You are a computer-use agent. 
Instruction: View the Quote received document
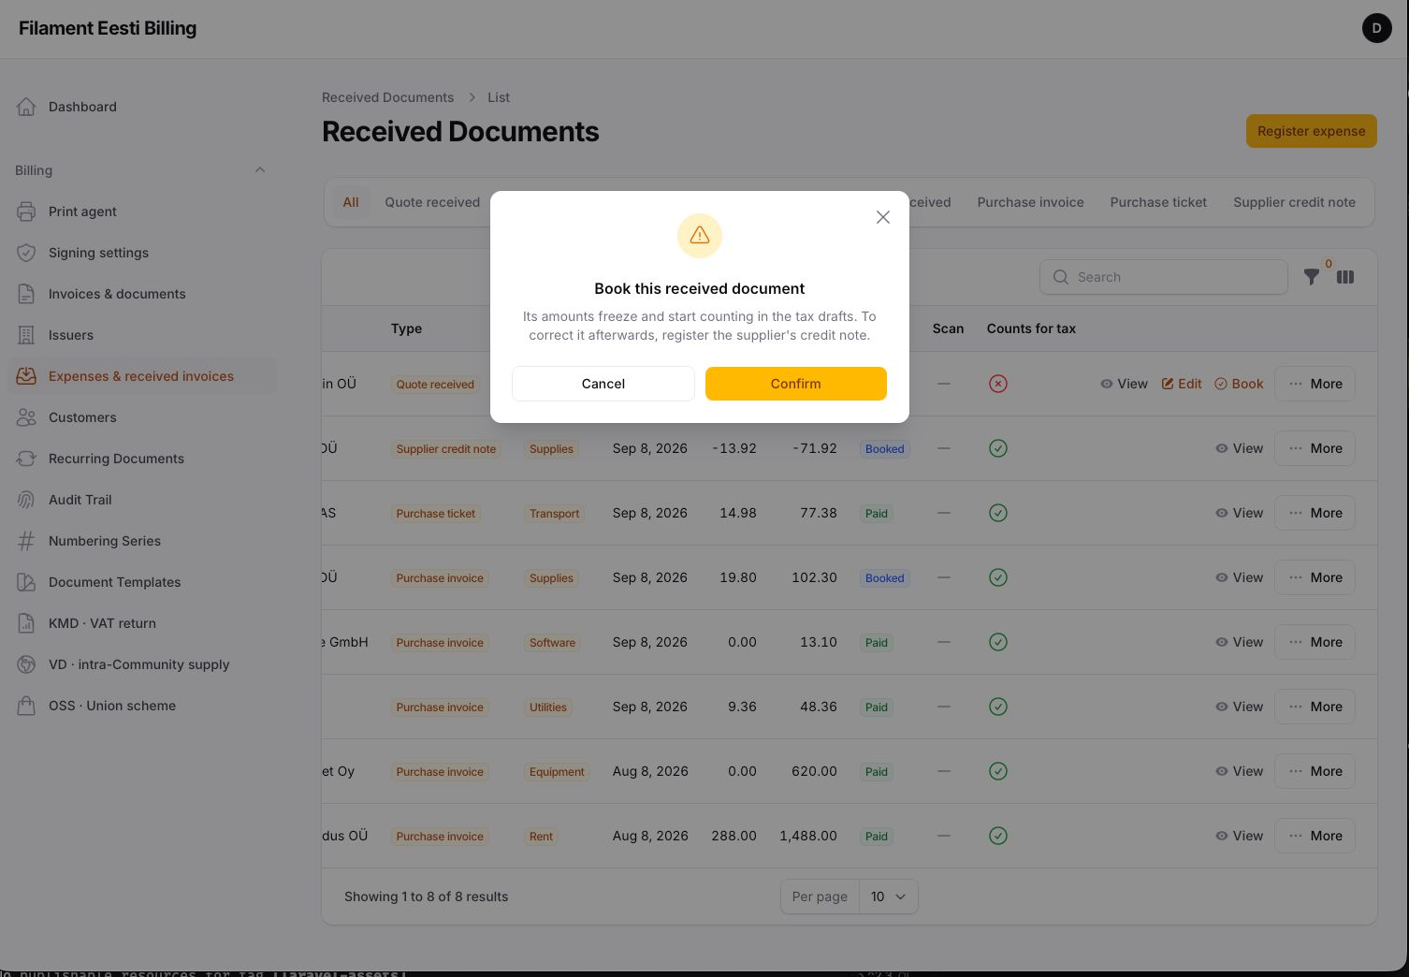pos(1124,384)
